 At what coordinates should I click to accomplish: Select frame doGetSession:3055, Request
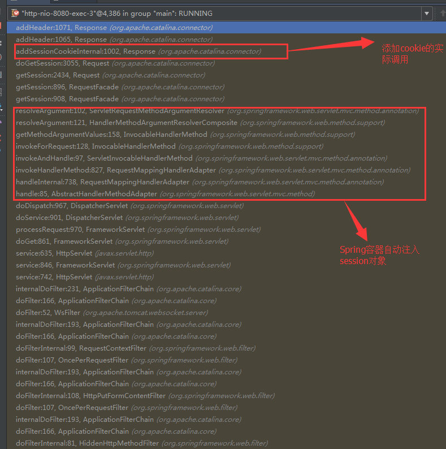pyautogui.click(x=226, y=63)
